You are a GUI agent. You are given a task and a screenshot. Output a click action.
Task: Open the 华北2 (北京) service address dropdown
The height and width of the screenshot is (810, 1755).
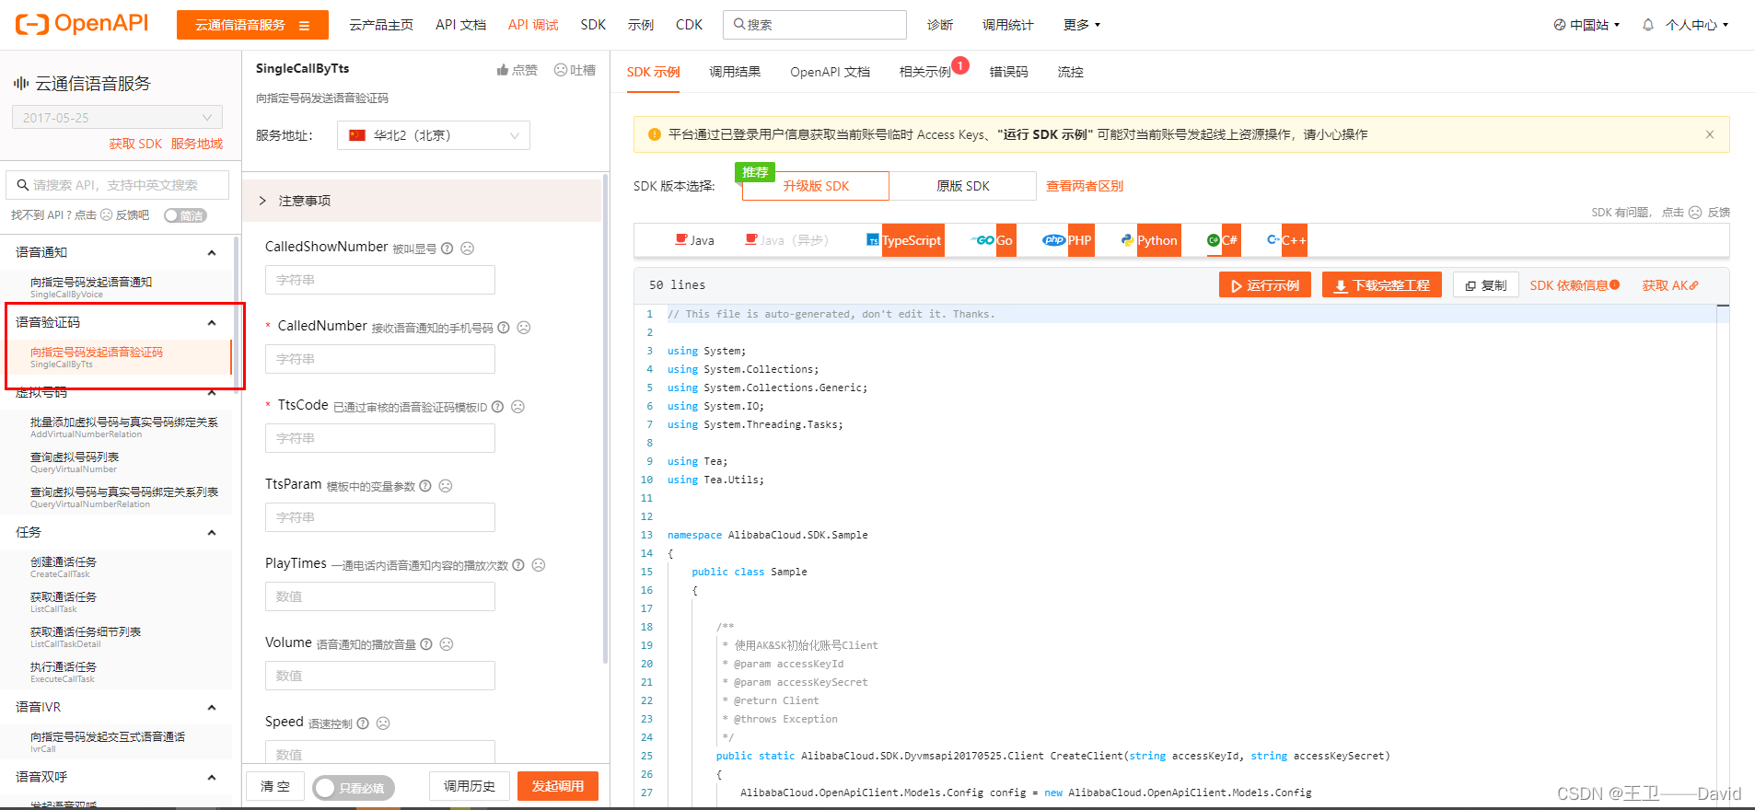434,135
